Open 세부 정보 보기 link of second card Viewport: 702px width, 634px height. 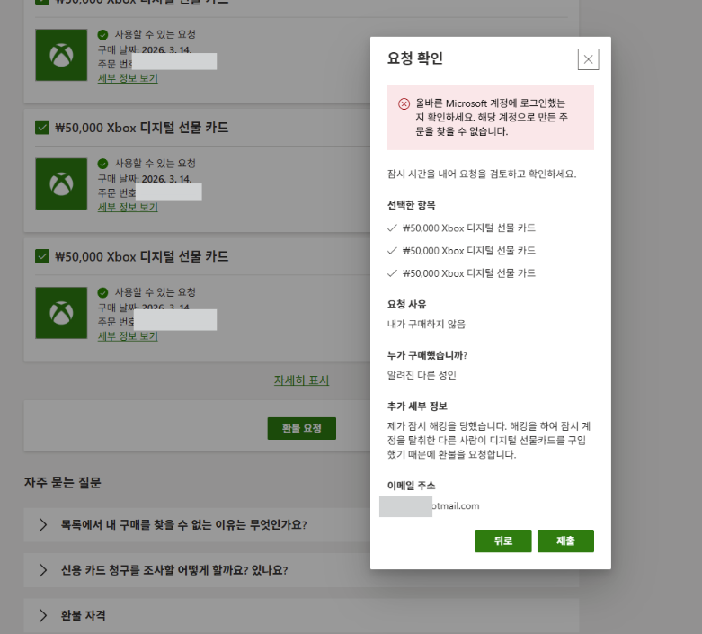(128, 208)
